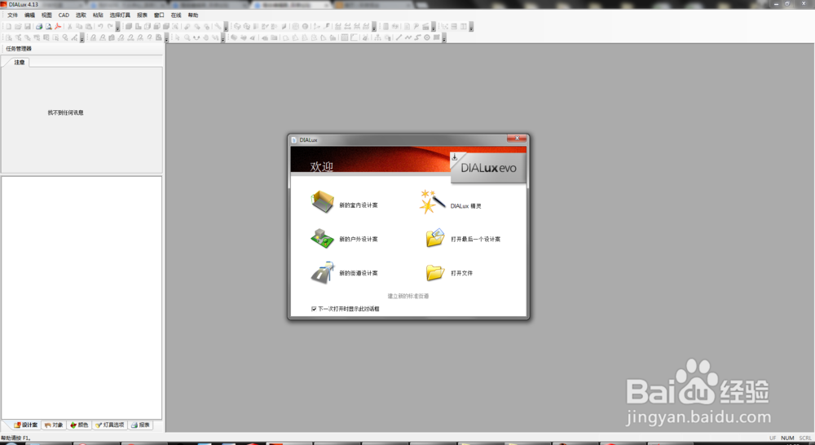Click the 打开文件 yellow folder icon
Screen dimensions: 815x445
(435, 272)
